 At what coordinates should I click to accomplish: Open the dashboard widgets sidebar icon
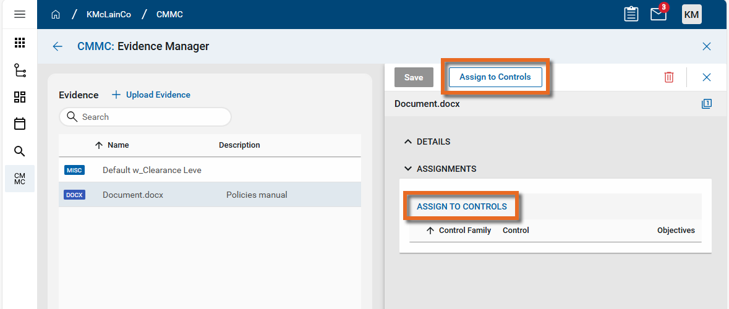(x=20, y=97)
